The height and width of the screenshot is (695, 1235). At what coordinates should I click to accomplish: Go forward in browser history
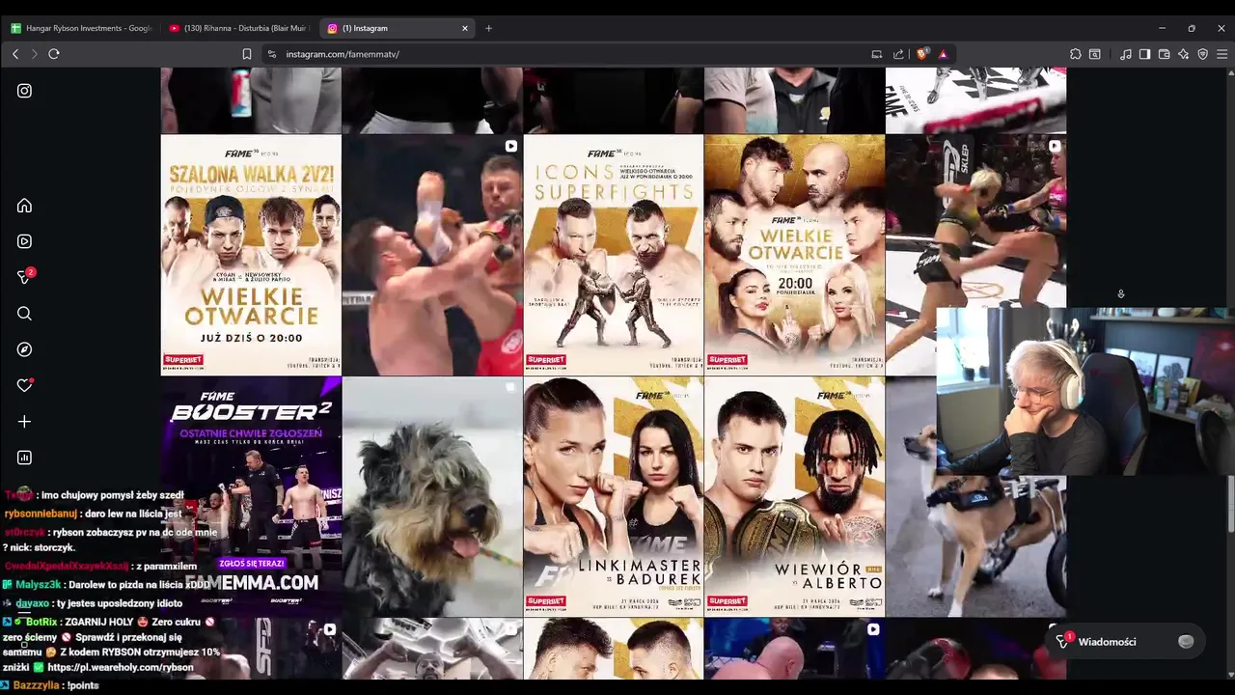coord(34,54)
